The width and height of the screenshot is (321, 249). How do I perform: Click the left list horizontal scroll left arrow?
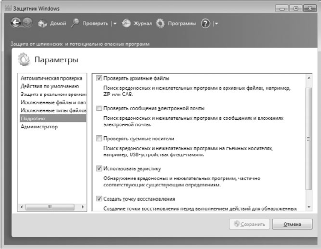point(21,207)
